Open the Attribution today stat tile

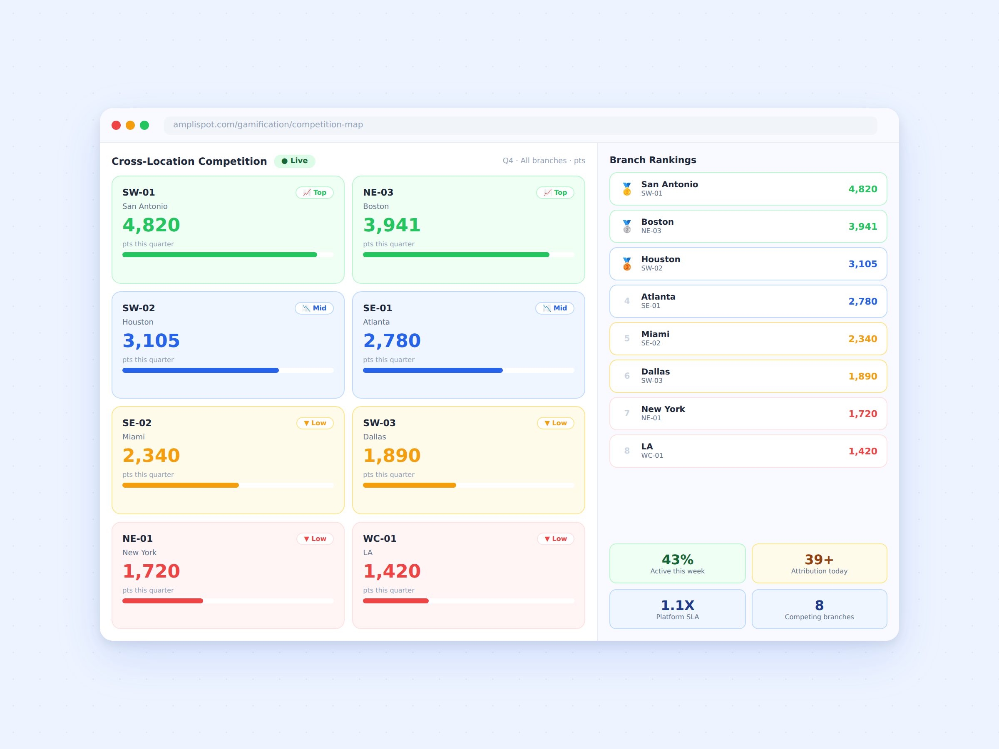pyautogui.click(x=819, y=563)
